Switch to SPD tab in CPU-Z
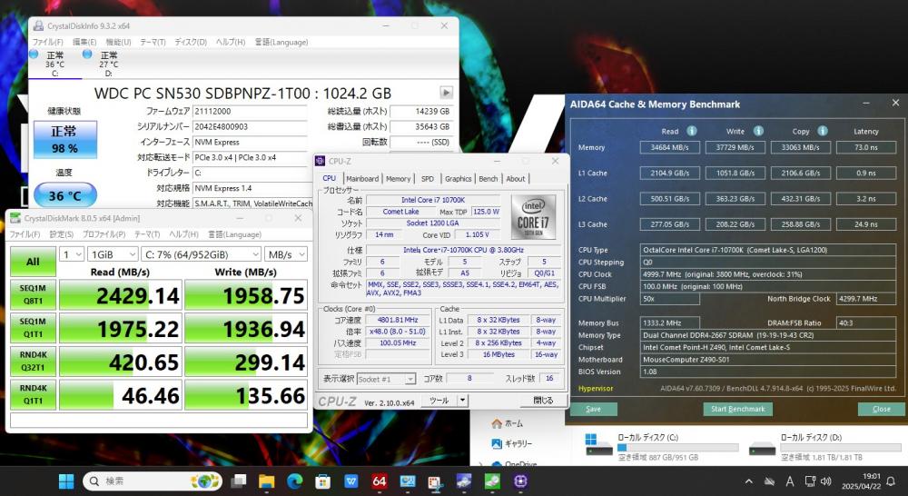908x496 pixels. click(x=428, y=178)
